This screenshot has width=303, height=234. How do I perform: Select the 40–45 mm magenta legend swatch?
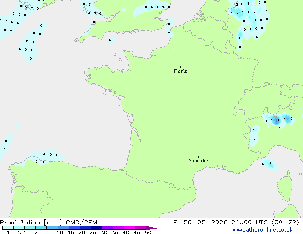click(x=130, y=228)
